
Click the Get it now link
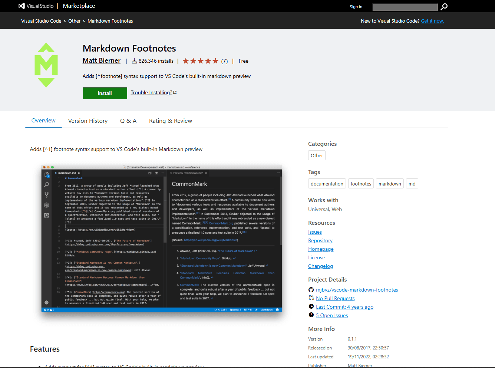[x=432, y=21]
